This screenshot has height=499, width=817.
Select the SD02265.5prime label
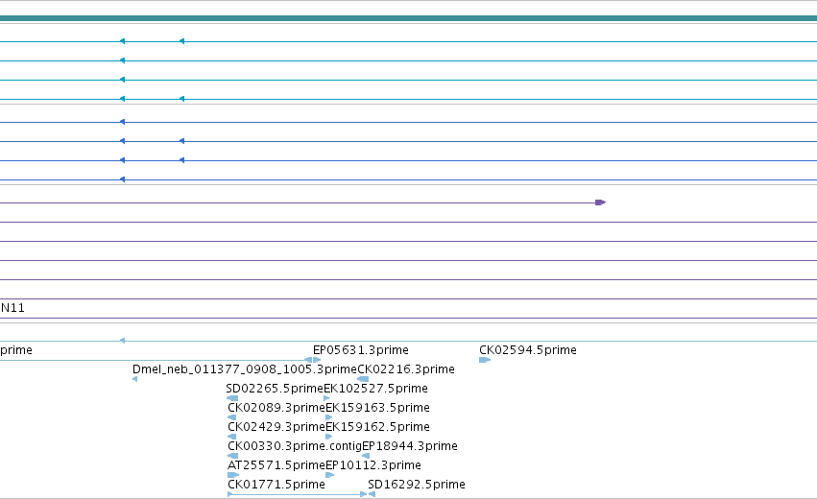coord(275,389)
